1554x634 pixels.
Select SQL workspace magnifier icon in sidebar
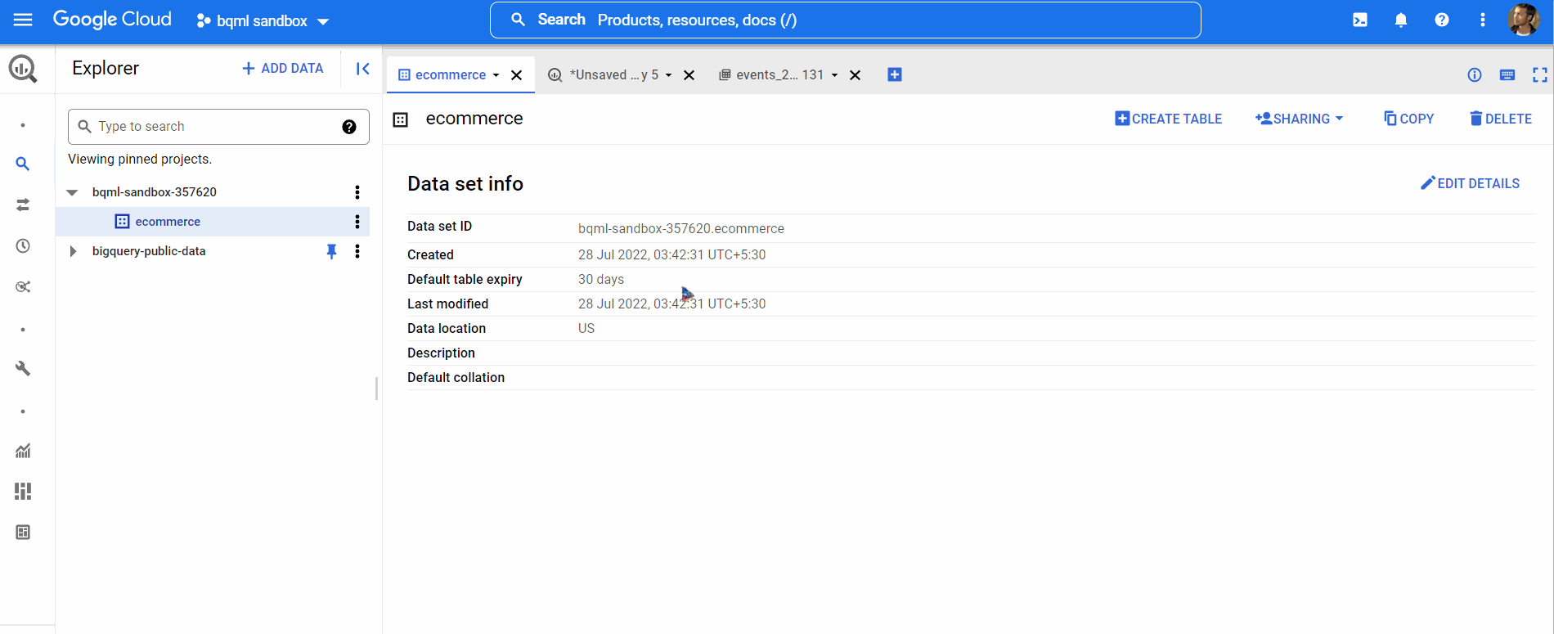point(23,164)
